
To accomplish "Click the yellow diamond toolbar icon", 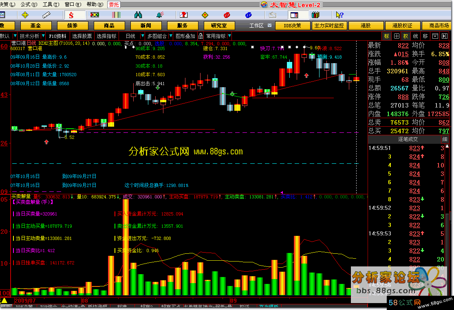I will pos(205,15).
